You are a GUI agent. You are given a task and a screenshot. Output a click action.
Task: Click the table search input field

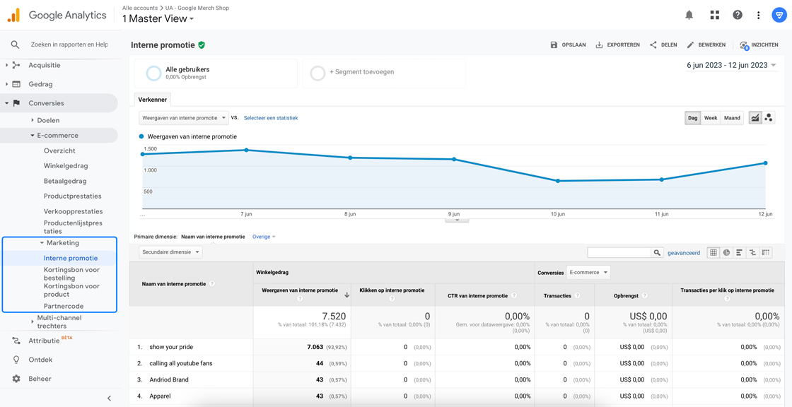click(x=619, y=252)
